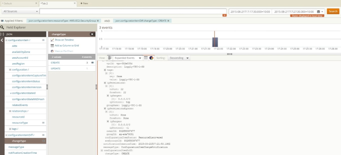This screenshot has width=341, height=155.
Task: Open the Descending sorting dropdown
Action: pos(179,58)
